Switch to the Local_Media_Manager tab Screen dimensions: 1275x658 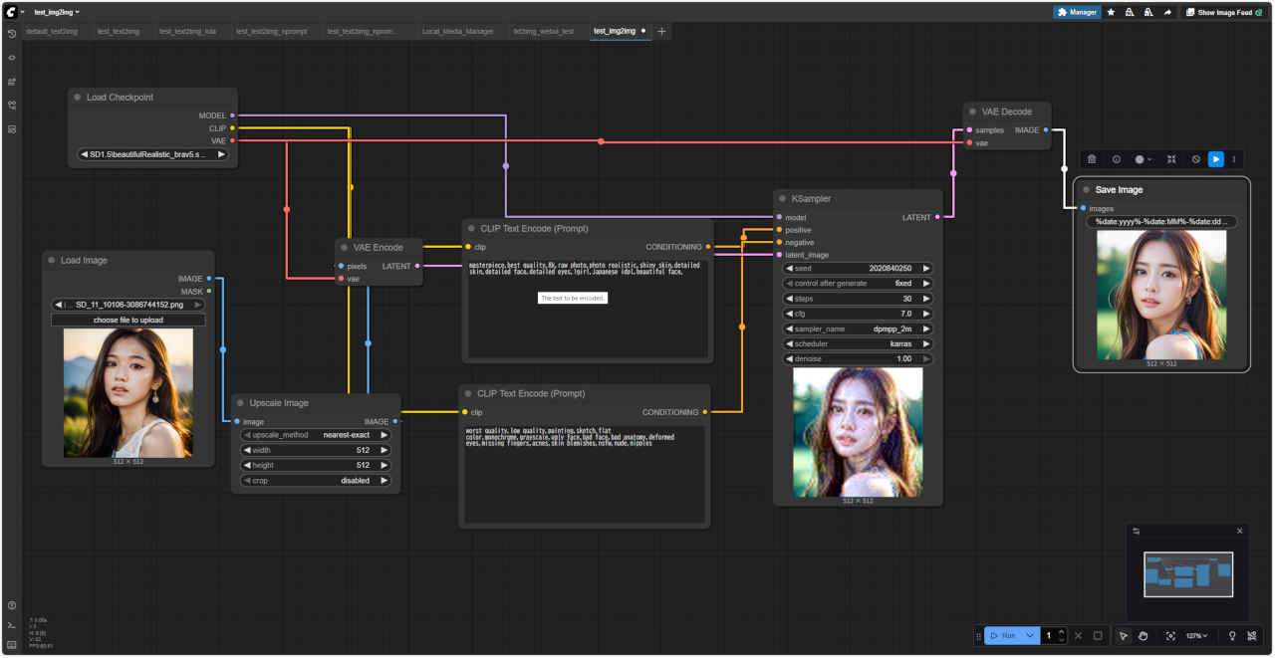[457, 32]
